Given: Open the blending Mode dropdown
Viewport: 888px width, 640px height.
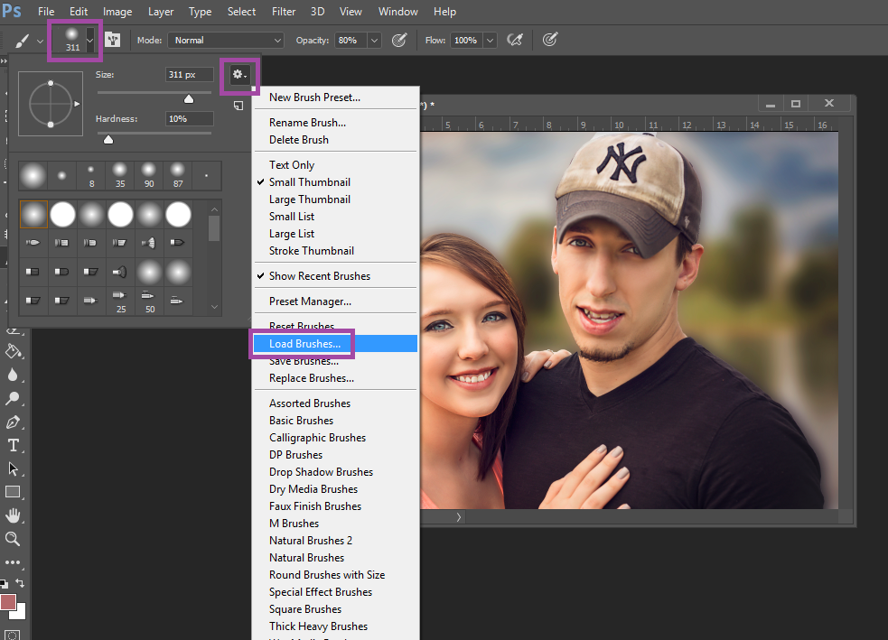Looking at the screenshot, I should point(226,41).
